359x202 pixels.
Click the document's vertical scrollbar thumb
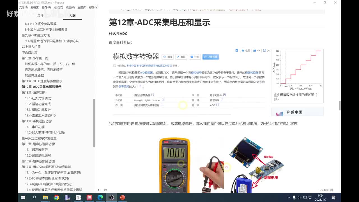click(340, 106)
